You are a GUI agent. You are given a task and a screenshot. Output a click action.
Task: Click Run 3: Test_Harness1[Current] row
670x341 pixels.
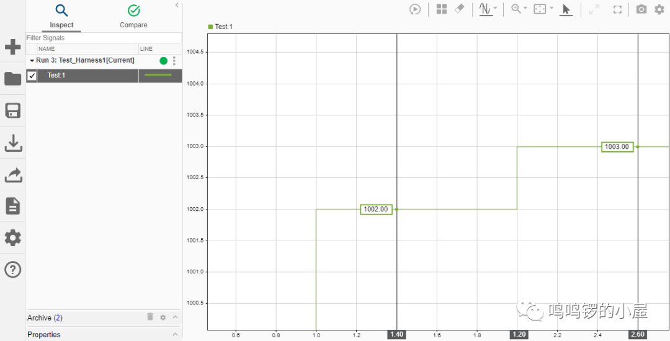pyautogui.click(x=104, y=61)
